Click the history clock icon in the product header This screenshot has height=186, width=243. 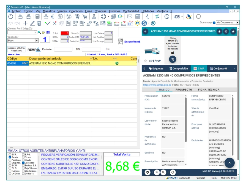click(226, 31)
